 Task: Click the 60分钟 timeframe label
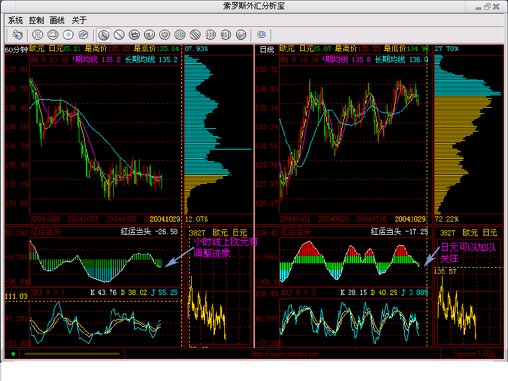coord(16,49)
